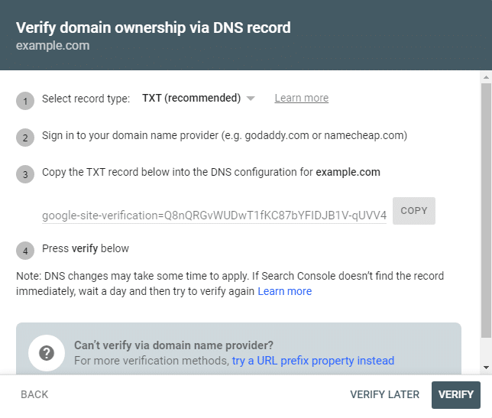The width and height of the screenshot is (492, 418).
Task: Click the scroll up arrow
Action: click(486, 76)
